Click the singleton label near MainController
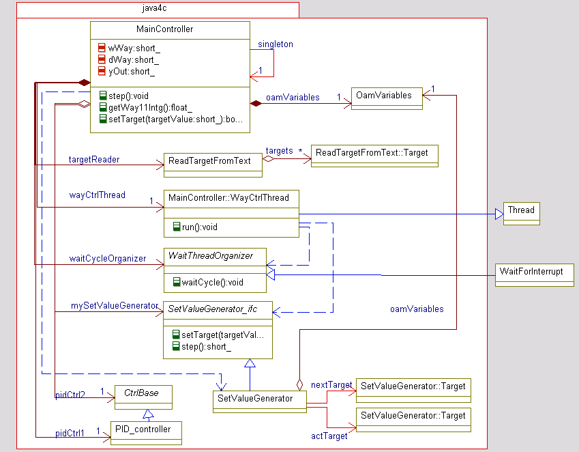Image resolution: width=579 pixels, height=452 pixels. click(x=276, y=44)
